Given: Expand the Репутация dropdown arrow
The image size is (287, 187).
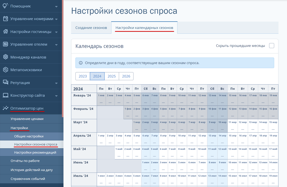Looking at the screenshot, I should 56,83.
